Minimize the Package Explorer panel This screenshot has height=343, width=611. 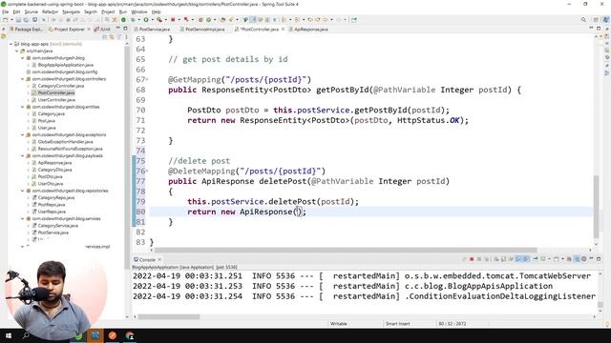118,29
